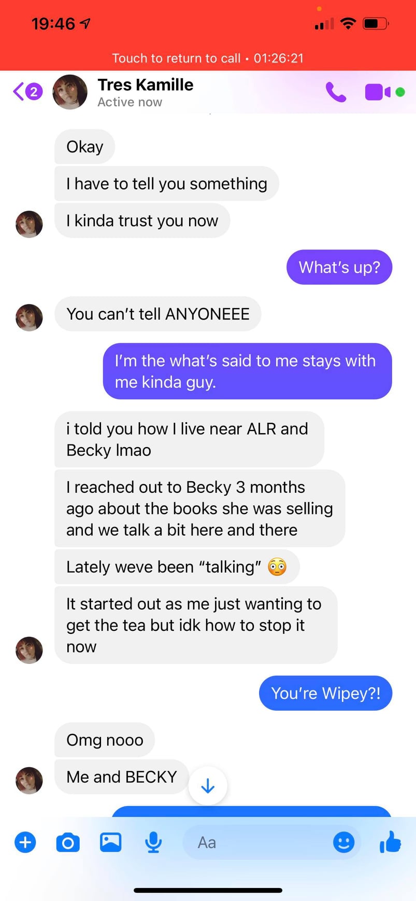This screenshot has width=416, height=901.
Task: Tap the "I kinda trust you now" bubble
Action: 142,220
